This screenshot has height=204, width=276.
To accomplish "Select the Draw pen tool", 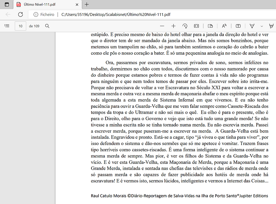I will [252, 26].
